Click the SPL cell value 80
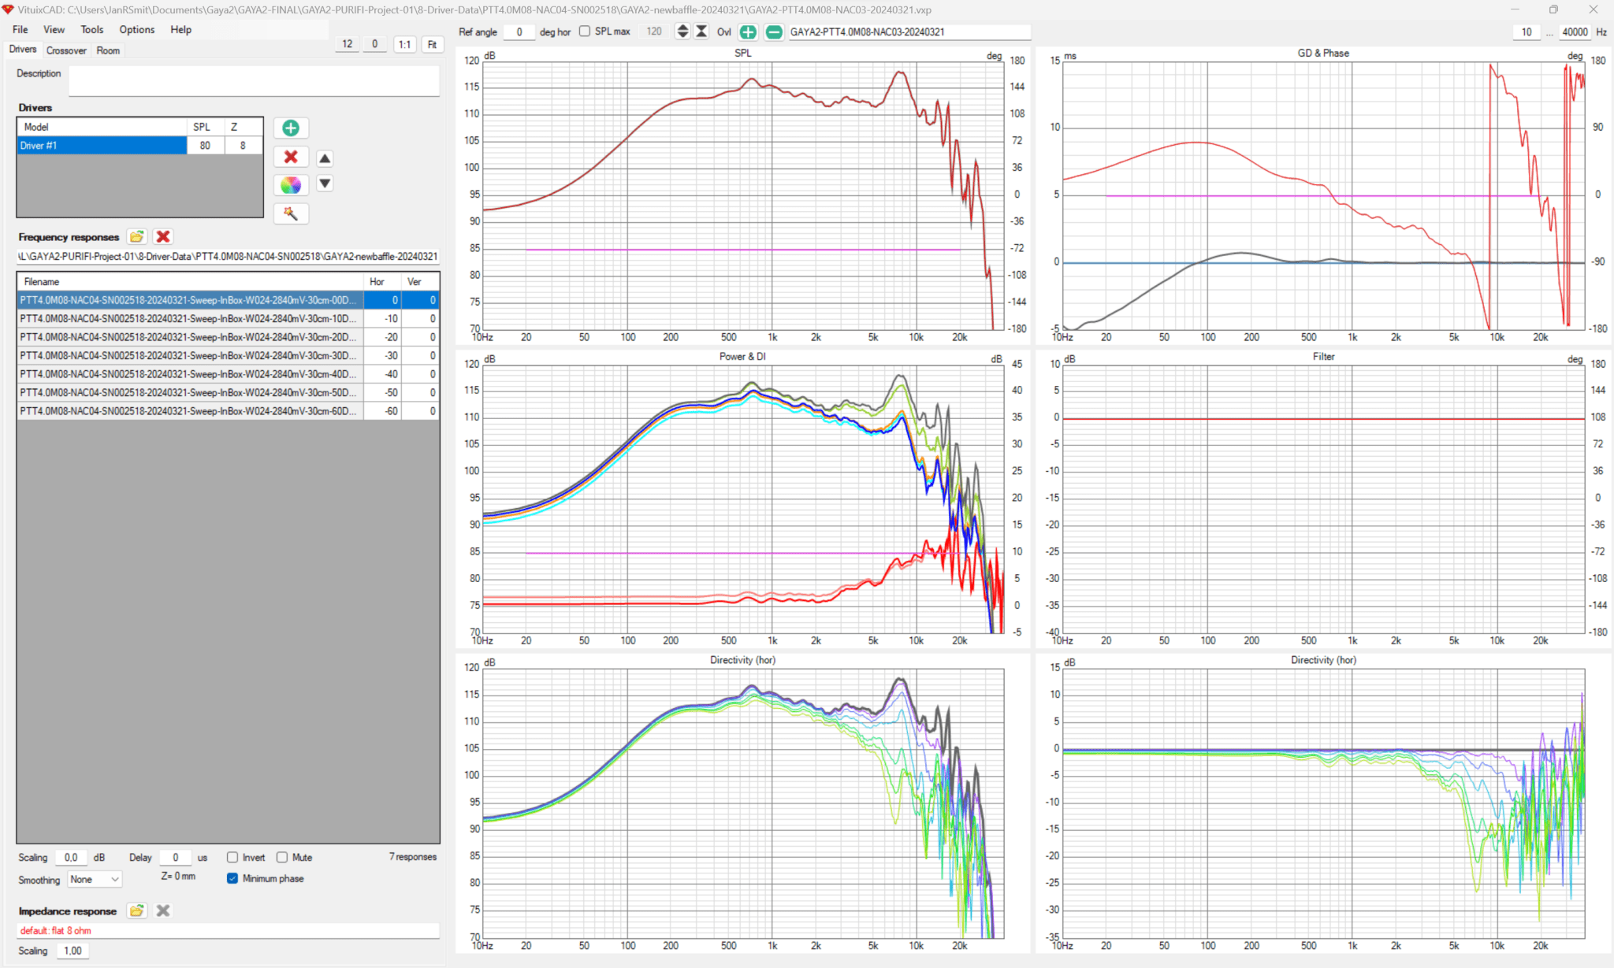The height and width of the screenshot is (968, 1614). [205, 145]
